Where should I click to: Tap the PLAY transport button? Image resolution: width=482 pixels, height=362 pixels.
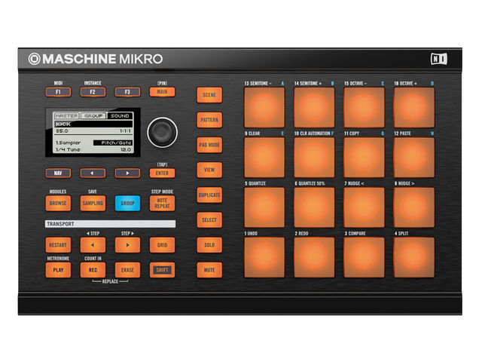tap(58, 270)
